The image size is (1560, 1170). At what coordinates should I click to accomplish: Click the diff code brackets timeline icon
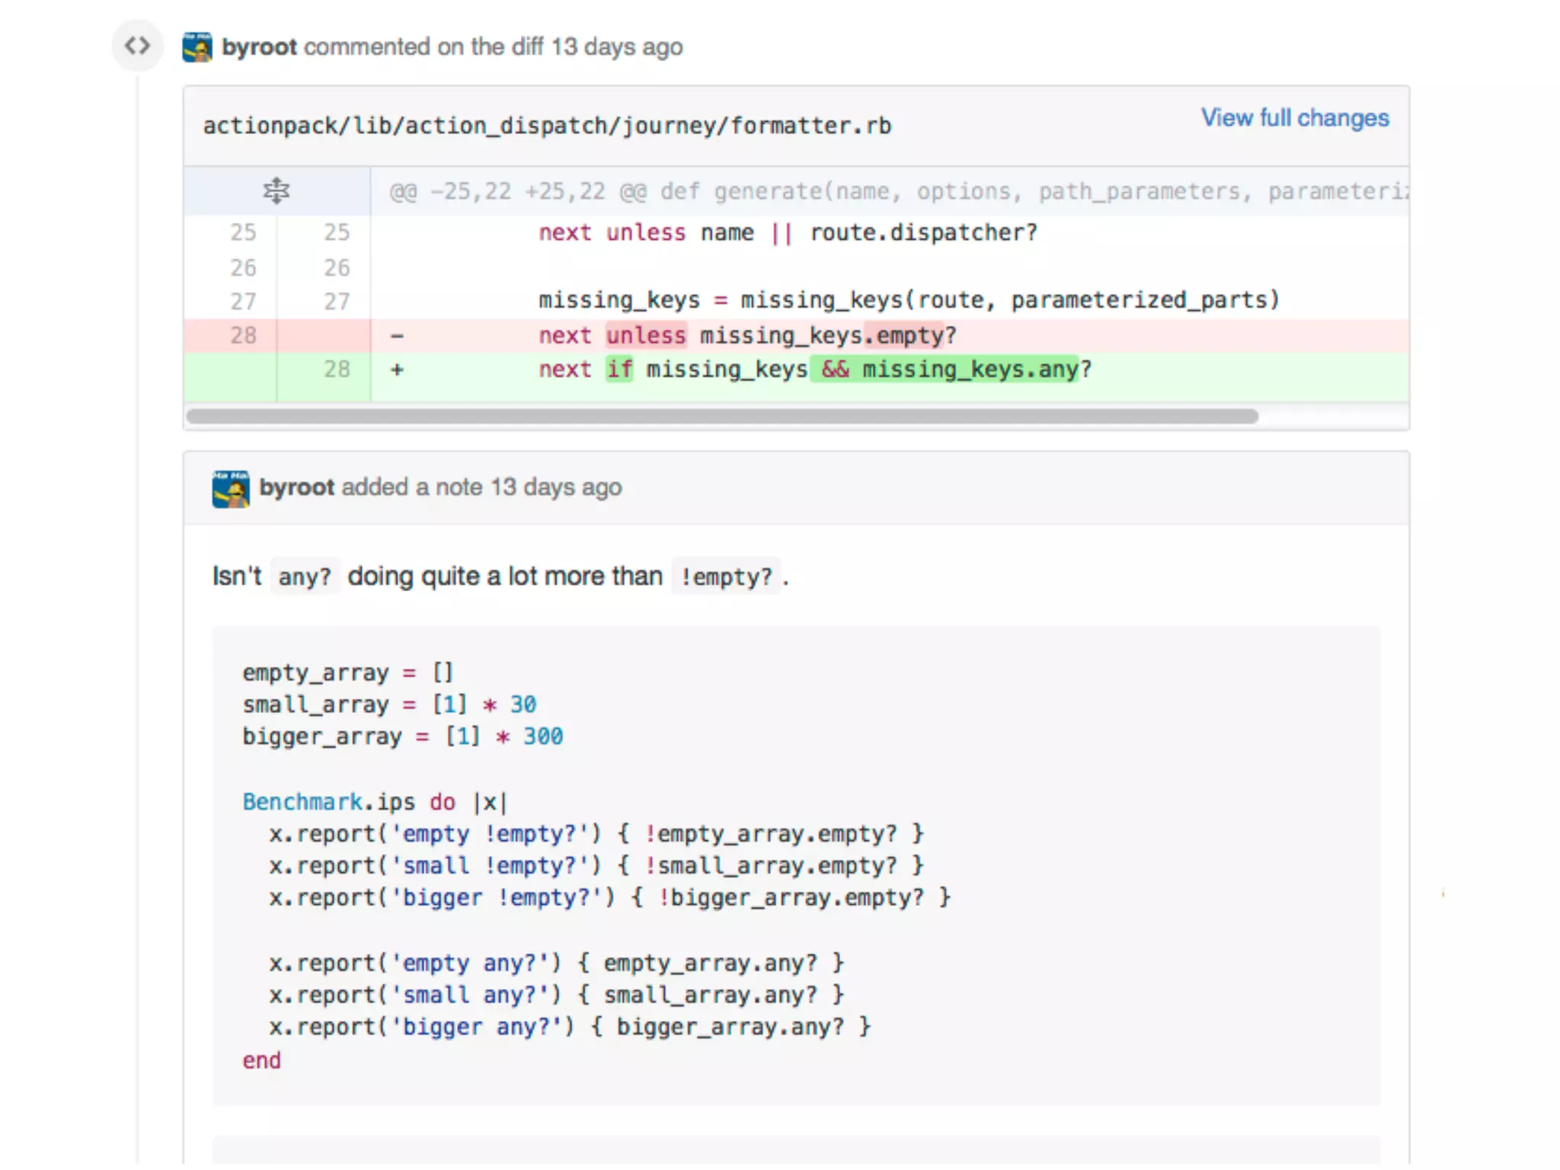(137, 46)
